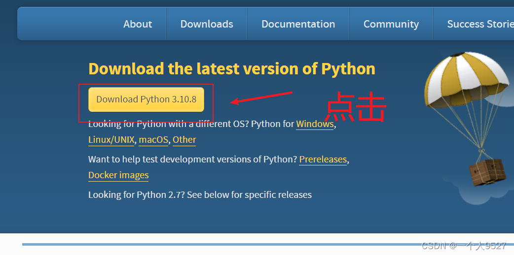Open the Prereleases link

[323, 159]
